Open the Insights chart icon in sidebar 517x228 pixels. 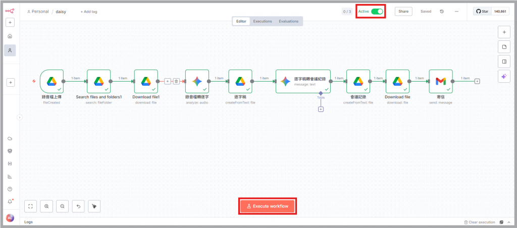[x=10, y=177]
